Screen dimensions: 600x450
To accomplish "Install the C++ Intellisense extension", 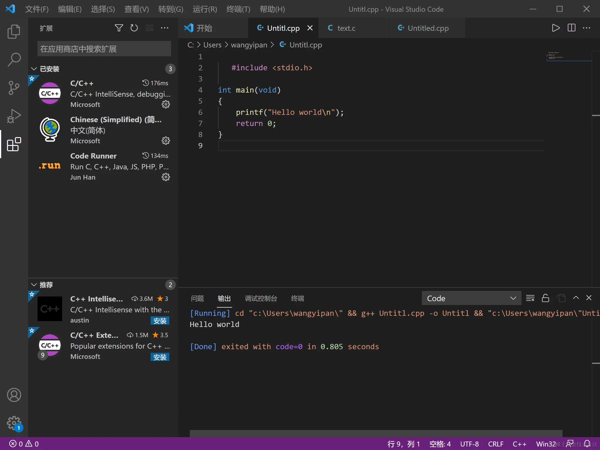I will [x=160, y=321].
